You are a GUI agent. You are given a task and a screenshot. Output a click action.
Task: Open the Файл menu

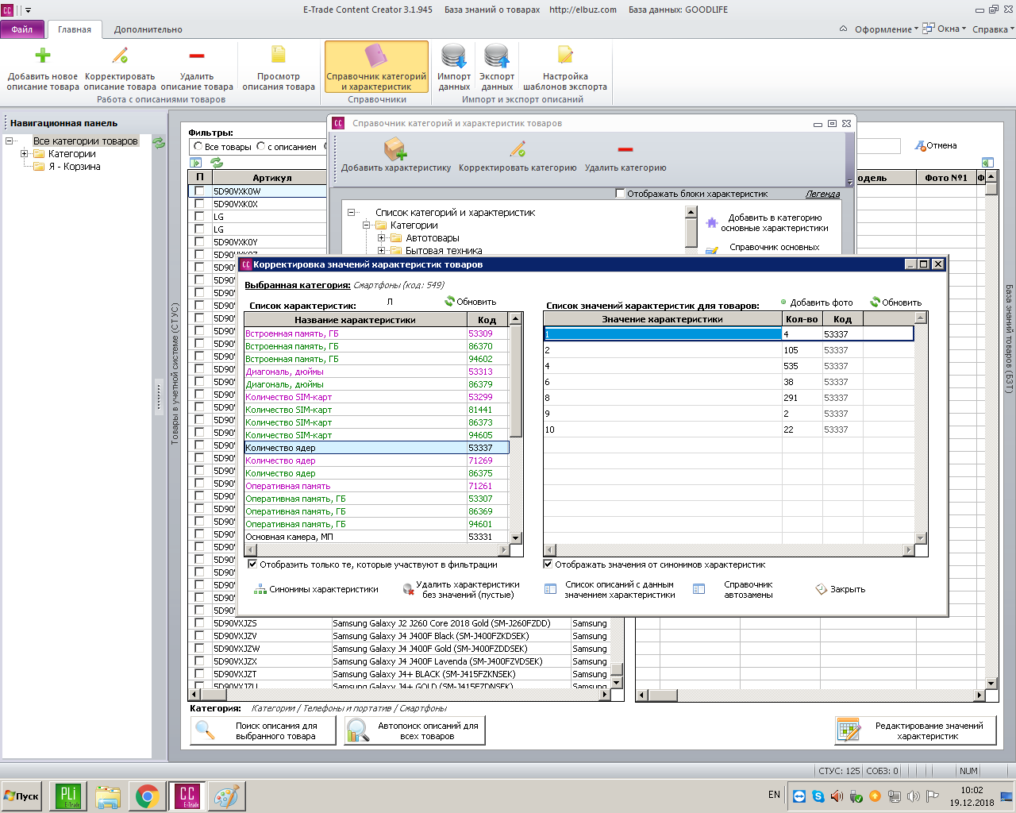22,29
